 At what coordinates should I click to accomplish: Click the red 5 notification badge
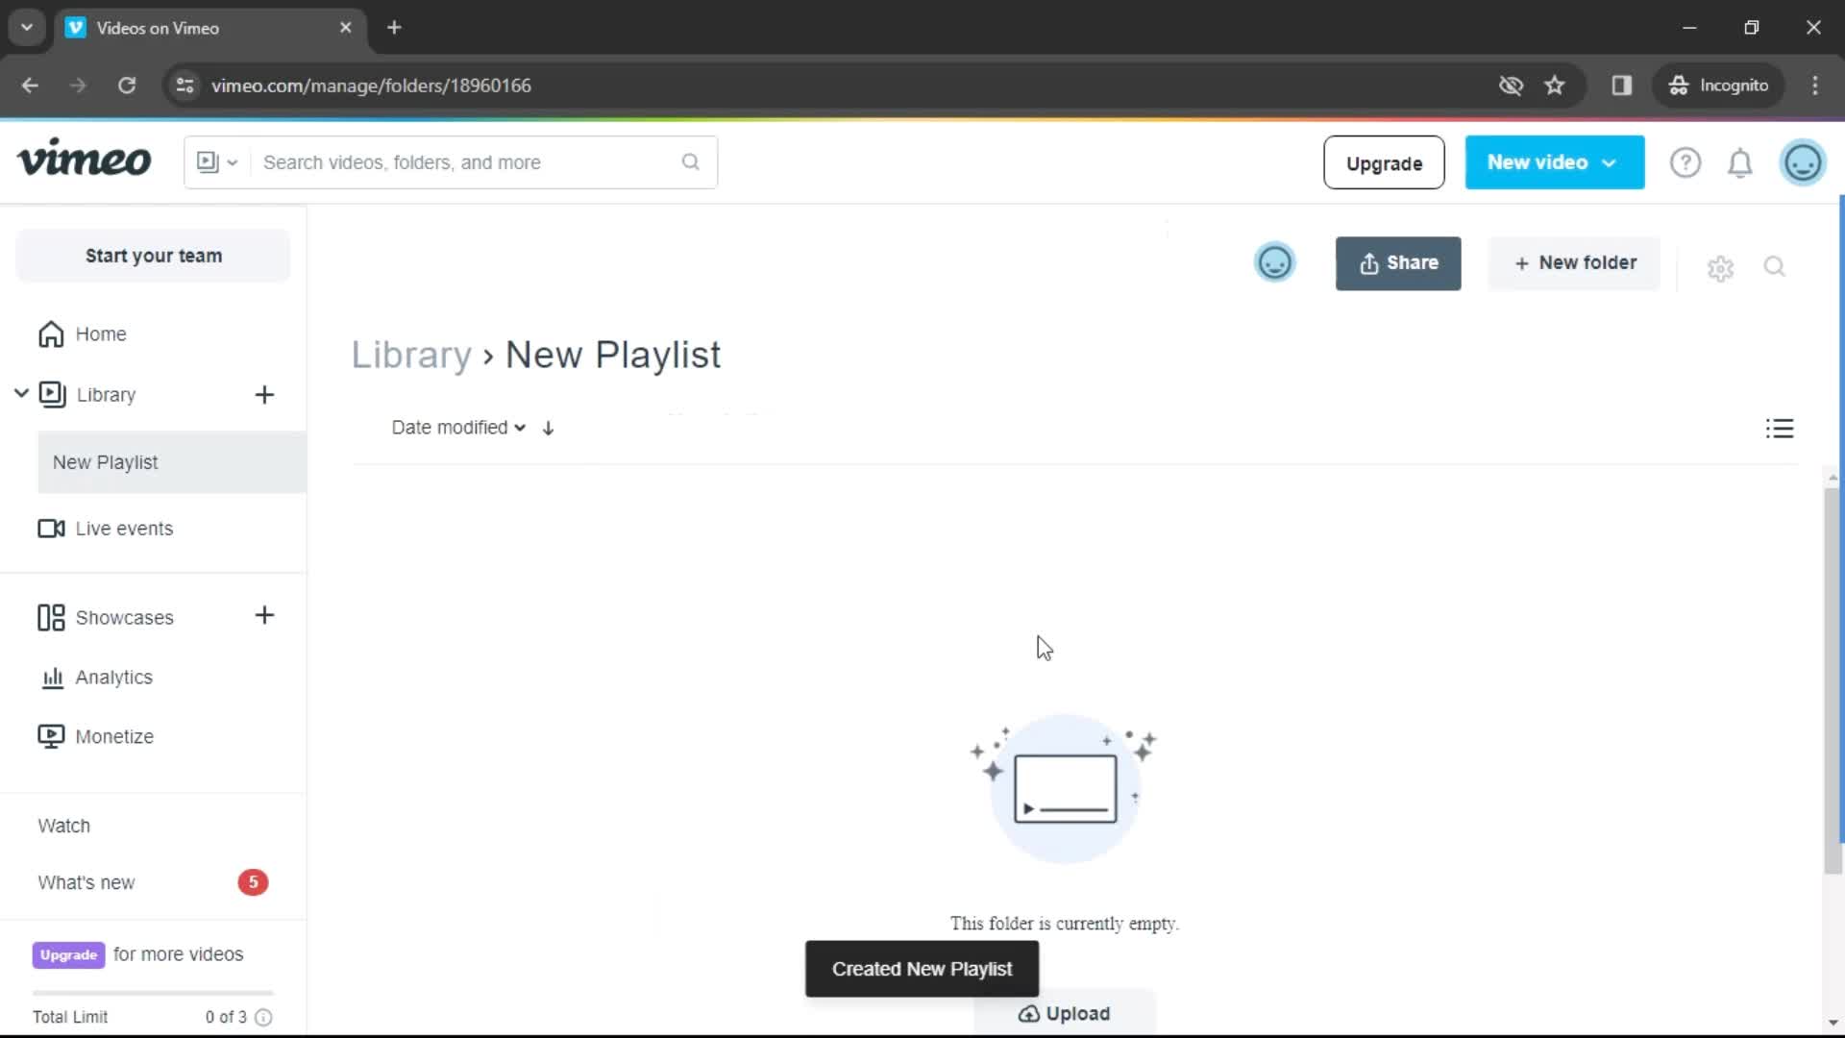(253, 882)
